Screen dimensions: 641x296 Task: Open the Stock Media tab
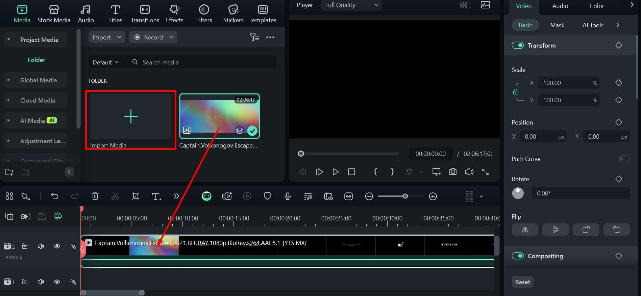[x=54, y=14]
